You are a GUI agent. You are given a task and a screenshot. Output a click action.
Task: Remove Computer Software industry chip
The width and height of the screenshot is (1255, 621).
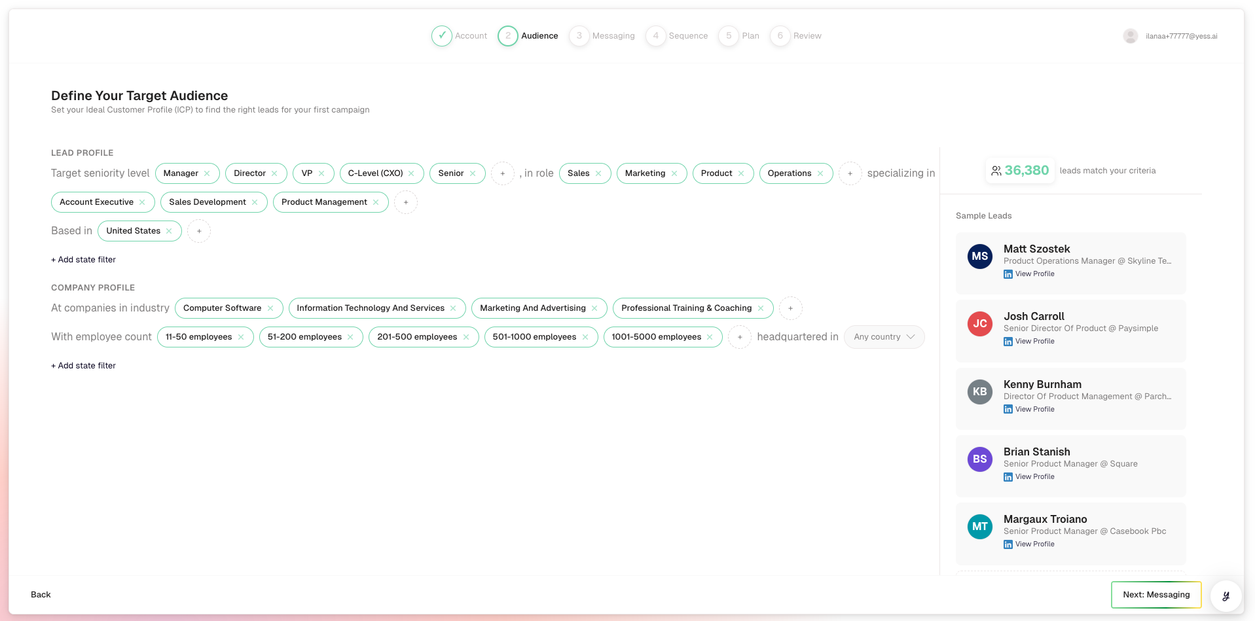[x=270, y=308]
